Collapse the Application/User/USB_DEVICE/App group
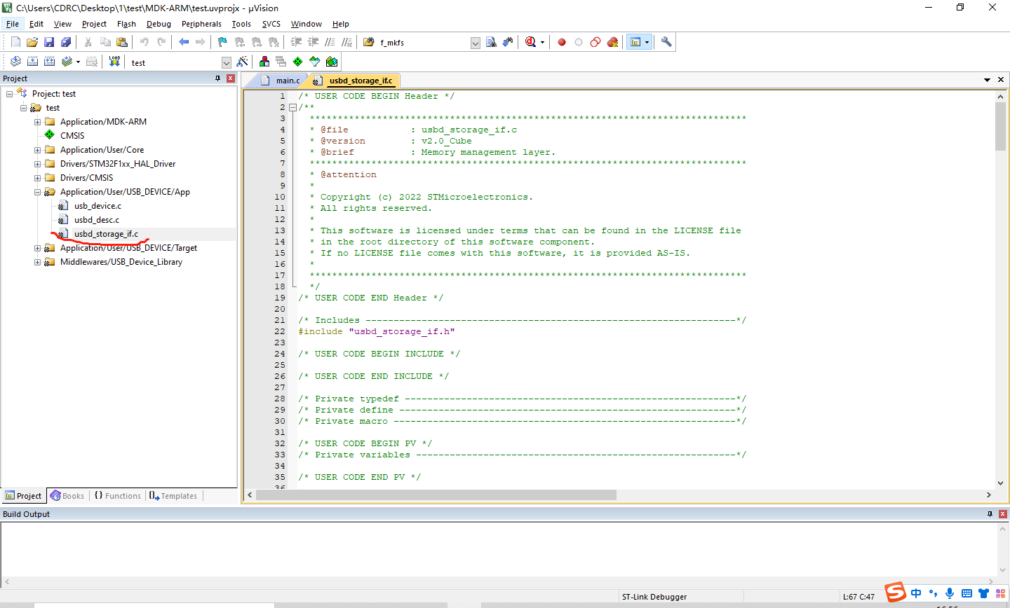 pos(36,191)
